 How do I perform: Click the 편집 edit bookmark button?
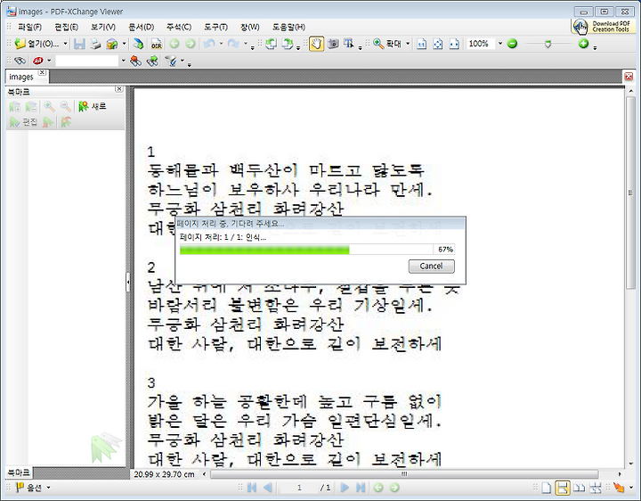coord(24,122)
